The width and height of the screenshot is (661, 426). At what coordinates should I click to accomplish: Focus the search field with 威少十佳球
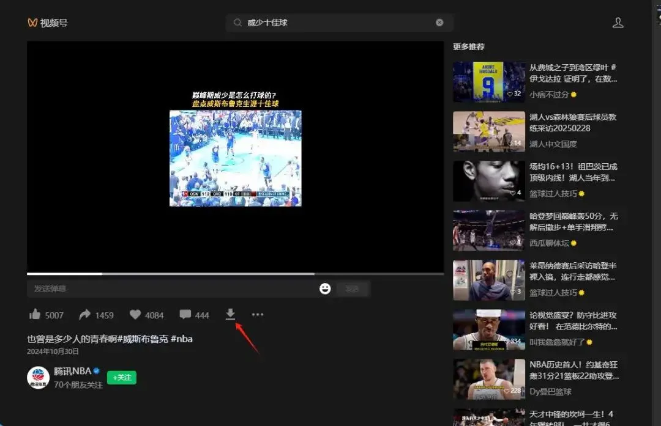339,23
